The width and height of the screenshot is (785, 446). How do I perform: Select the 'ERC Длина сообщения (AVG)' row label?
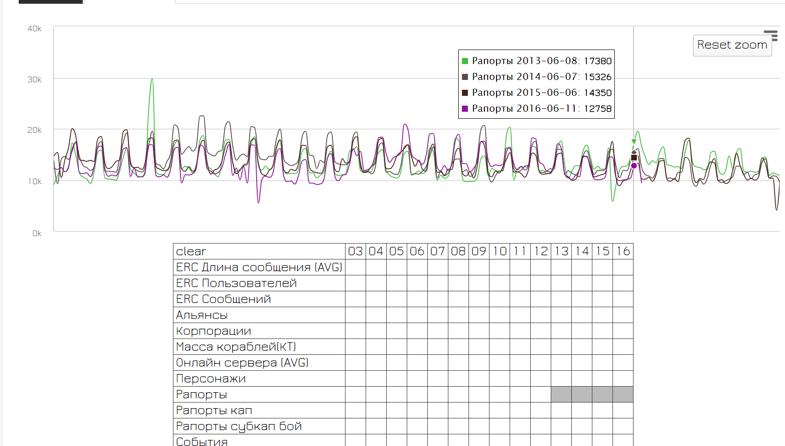tap(259, 267)
